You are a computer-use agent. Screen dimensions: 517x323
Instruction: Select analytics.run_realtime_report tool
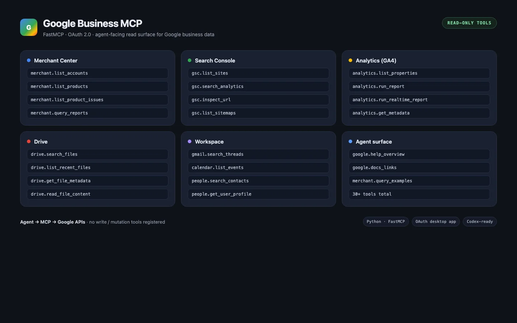point(419,100)
